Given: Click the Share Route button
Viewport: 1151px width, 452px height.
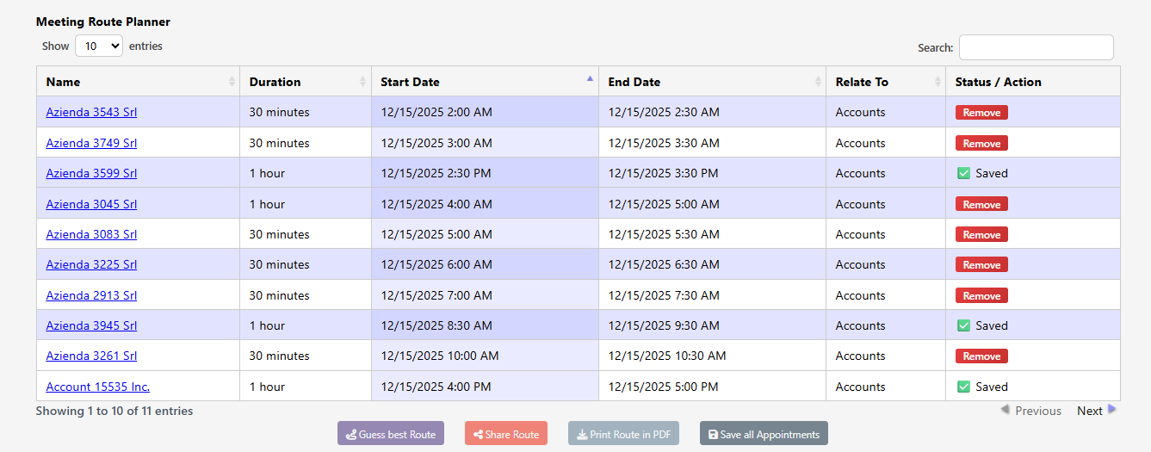Looking at the screenshot, I should tap(506, 434).
